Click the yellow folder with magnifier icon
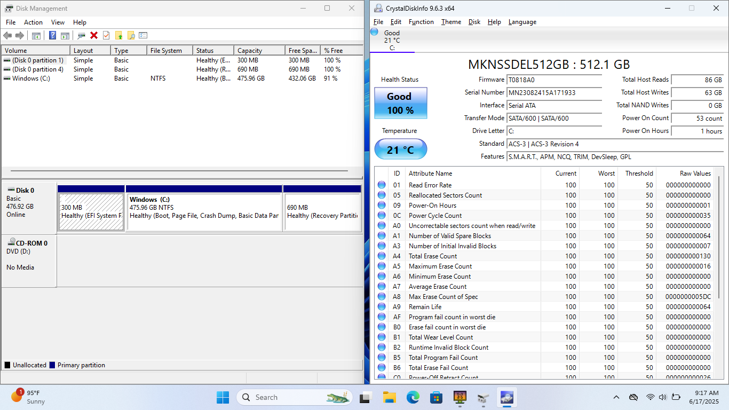Image resolution: width=729 pixels, height=410 pixels. tap(131, 36)
